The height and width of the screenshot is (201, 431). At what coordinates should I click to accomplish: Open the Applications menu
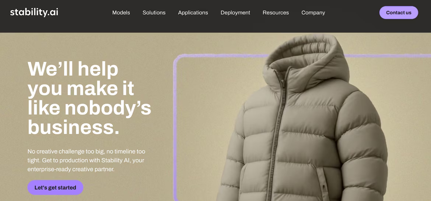pyautogui.click(x=193, y=12)
